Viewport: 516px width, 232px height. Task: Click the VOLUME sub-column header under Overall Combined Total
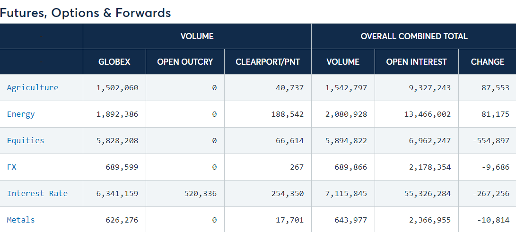coord(343,62)
